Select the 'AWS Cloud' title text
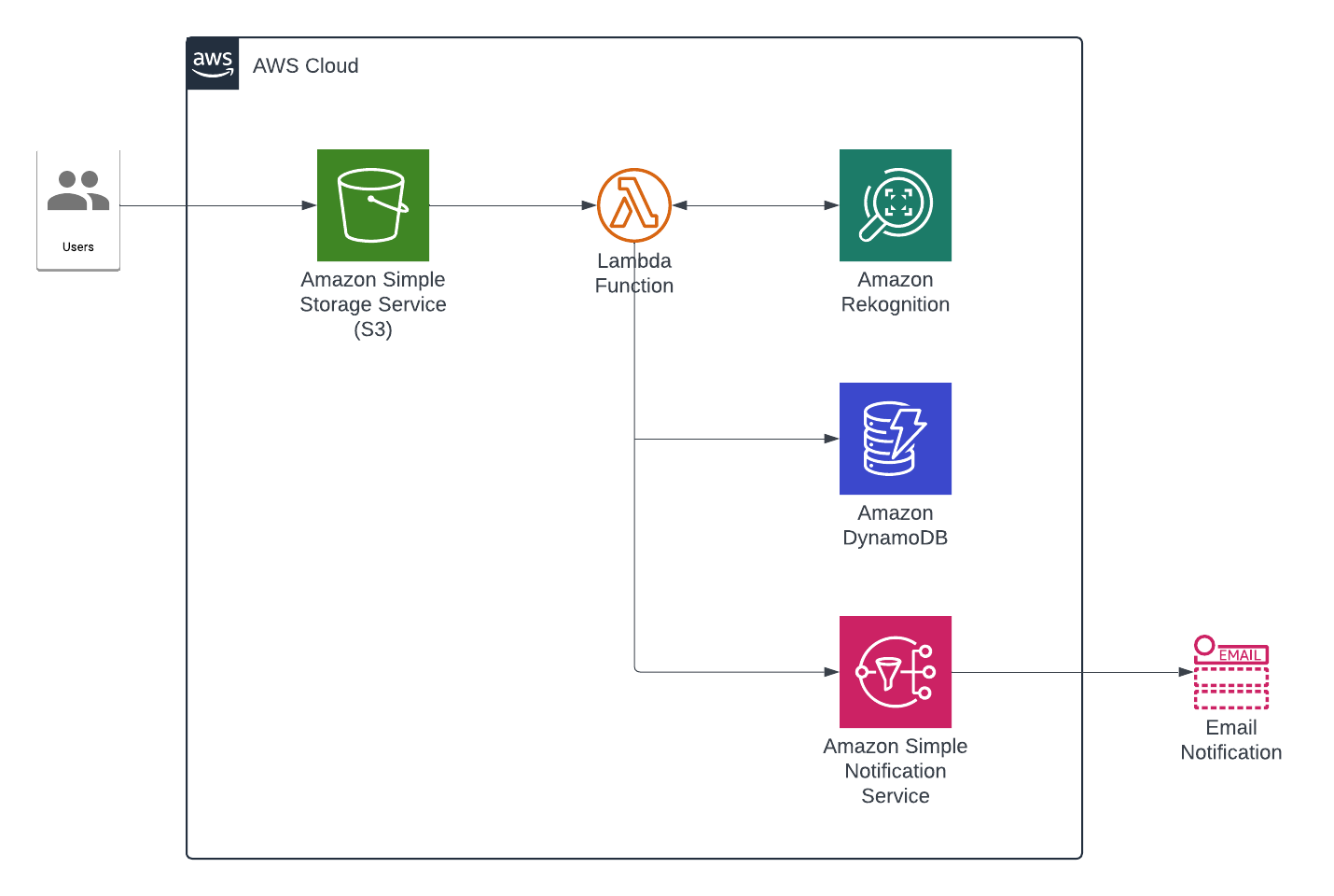Viewport: 1334px width, 896px height. [306, 65]
